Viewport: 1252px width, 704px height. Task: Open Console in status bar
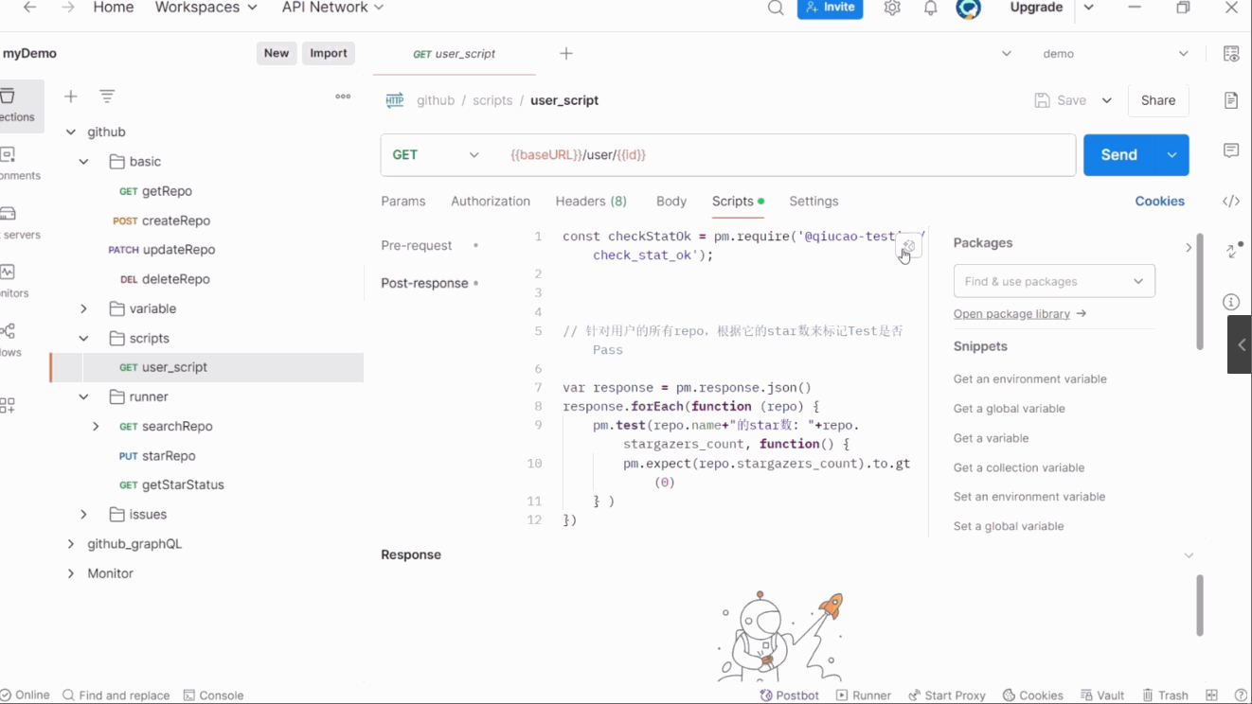tap(213, 695)
